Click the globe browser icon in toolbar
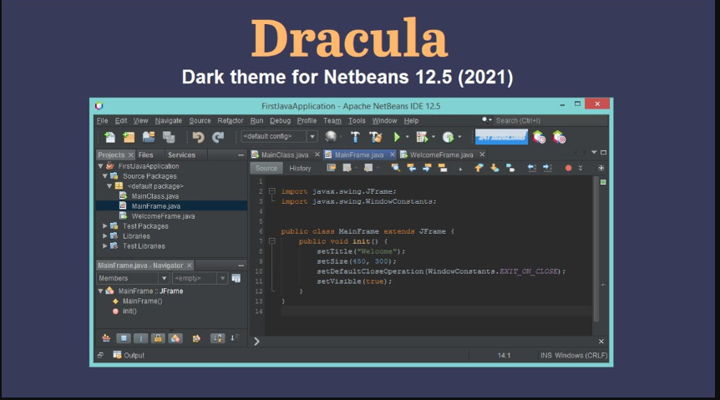Viewport: 720px width, 400px height. click(330, 136)
